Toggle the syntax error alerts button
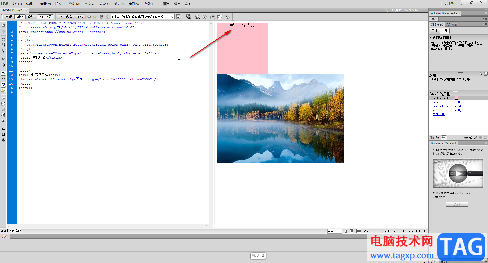The width and height of the screenshot is (488, 263). [3, 90]
